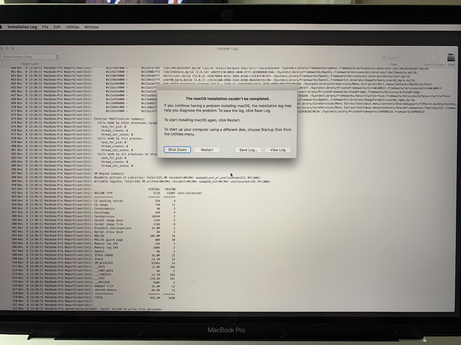Select the Dispatch continuations log row
Image resolution: width=461 pixels, height=345 pixels.
pyautogui.click(x=93, y=228)
